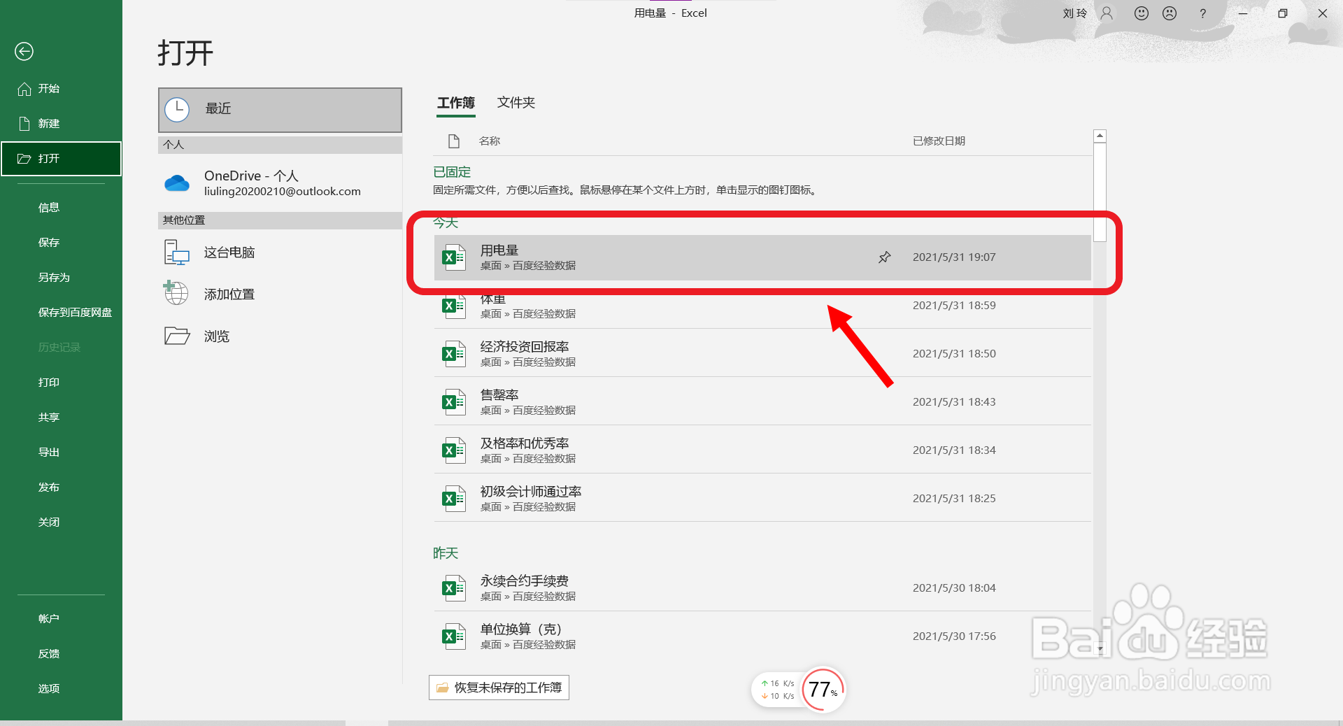Open 反馈 in the sidebar
The width and height of the screenshot is (1343, 726).
click(61, 654)
